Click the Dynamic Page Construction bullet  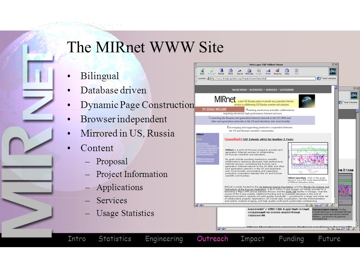tap(137, 105)
